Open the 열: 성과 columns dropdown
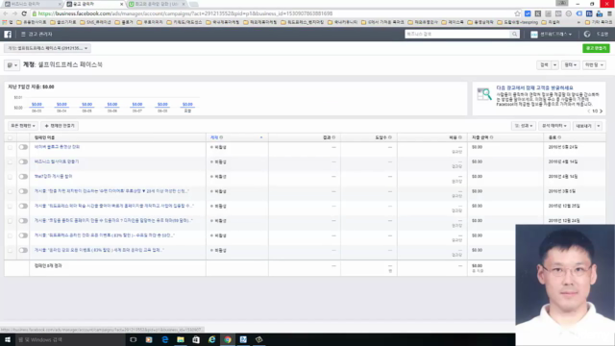Viewport: 615px width, 346px height. (x=524, y=126)
